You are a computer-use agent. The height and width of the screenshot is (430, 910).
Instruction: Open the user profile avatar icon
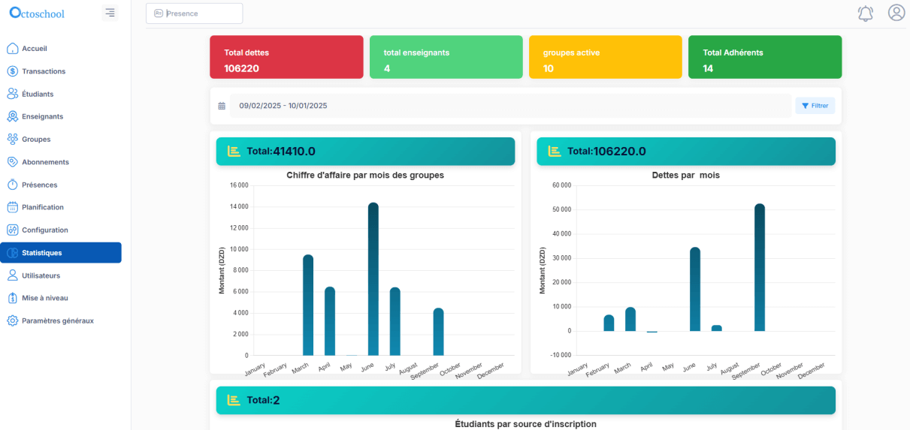[x=896, y=13]
